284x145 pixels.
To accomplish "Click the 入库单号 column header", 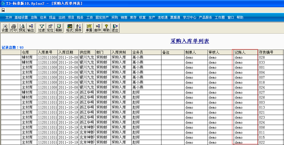I will (x=47, y=52).
